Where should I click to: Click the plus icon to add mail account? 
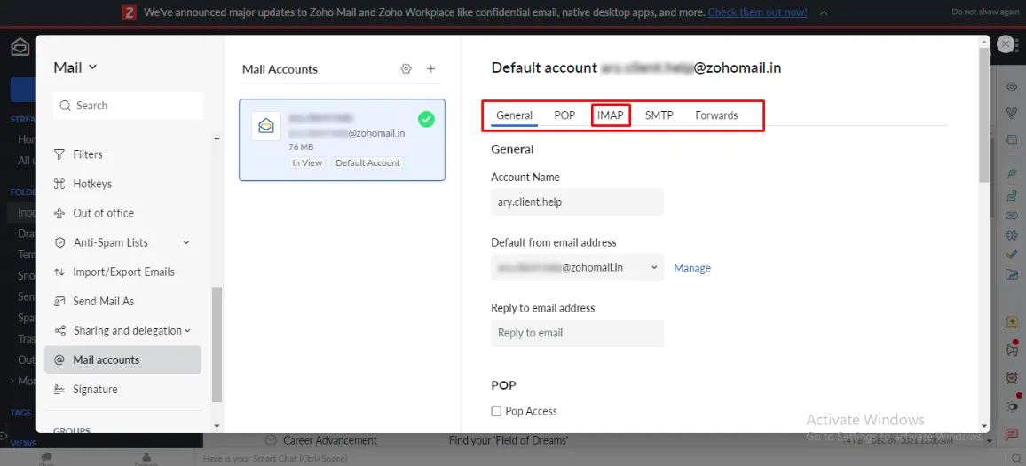(x=431, y=69)
